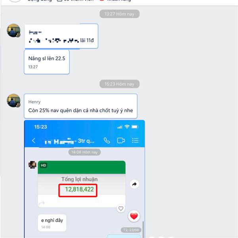The image size is (238, 238).
Task: Click the round forward share arrow button
Action: click(134, 184)
